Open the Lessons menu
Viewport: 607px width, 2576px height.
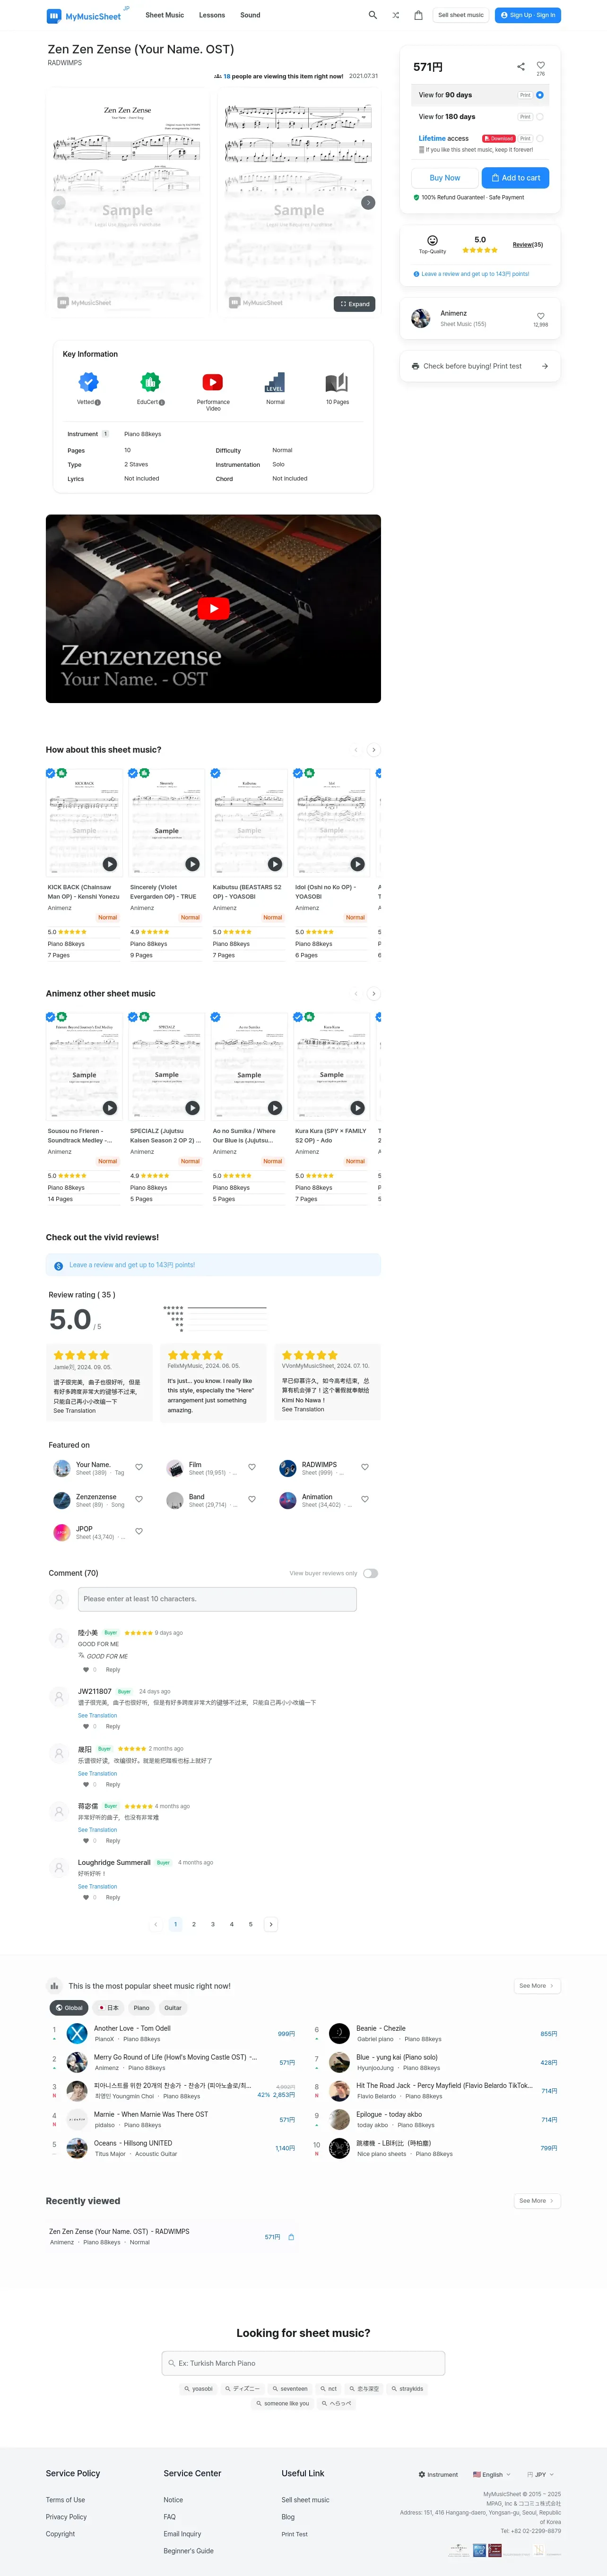click(212, 15)
